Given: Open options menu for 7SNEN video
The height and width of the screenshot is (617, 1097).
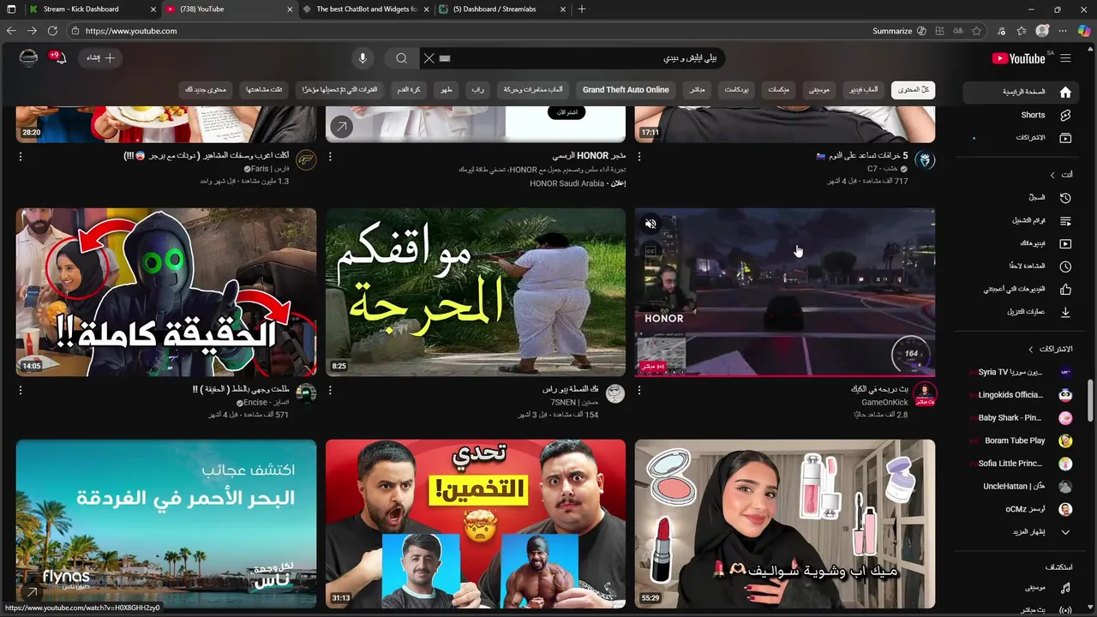Looking at the screenshot, I should pyautogui.click(x=330, y=390).
